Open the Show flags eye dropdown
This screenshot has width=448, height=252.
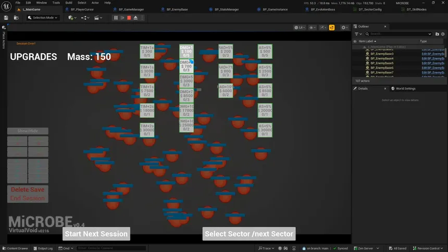coord(313,28)
